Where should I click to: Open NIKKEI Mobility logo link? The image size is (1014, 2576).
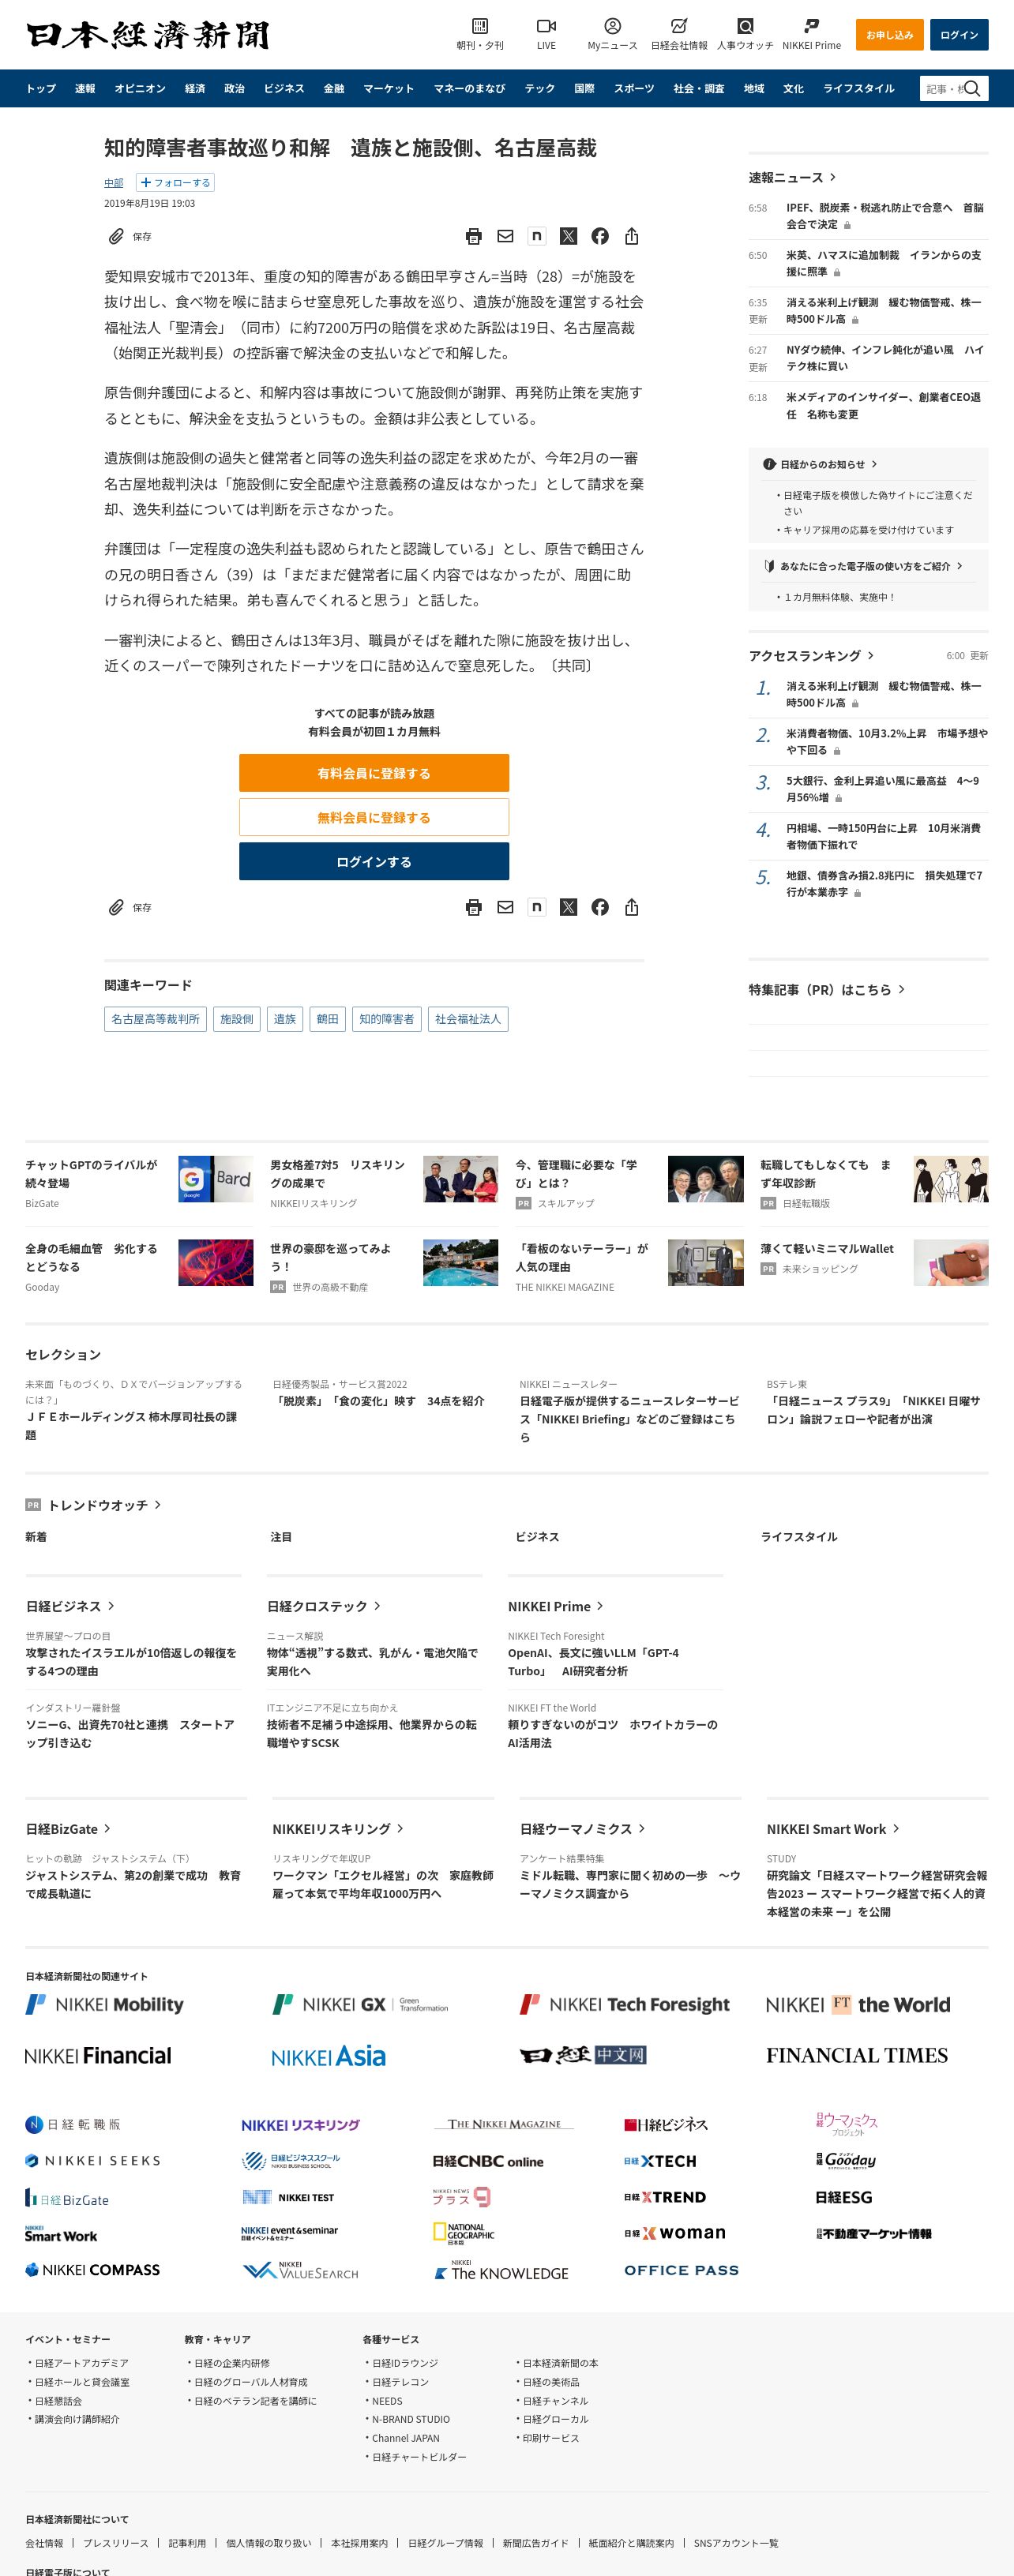click(105, 2004)
